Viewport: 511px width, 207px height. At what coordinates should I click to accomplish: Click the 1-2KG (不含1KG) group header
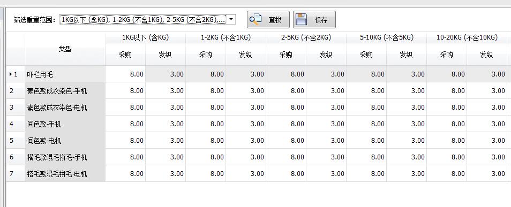(226, 37)
